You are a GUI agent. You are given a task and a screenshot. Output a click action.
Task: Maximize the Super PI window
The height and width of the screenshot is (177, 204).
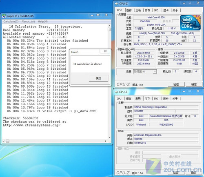(x=98, y=15)
